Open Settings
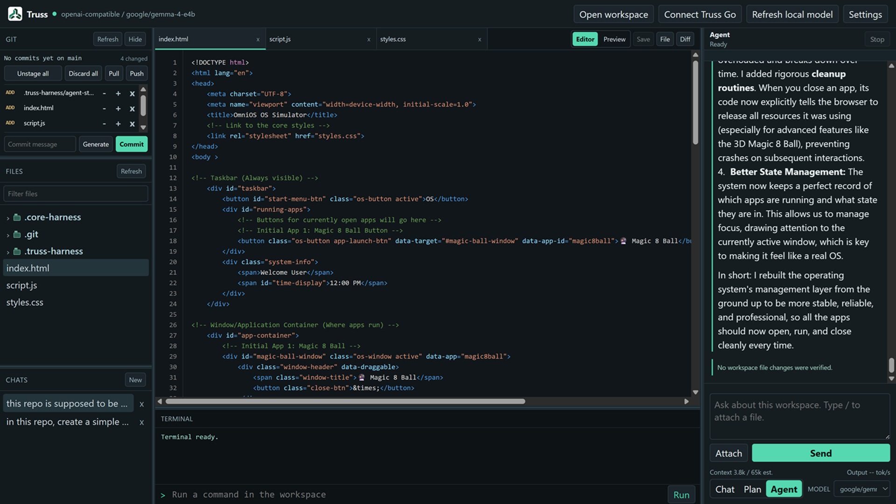This screenshot has width=896, height=504. 865,14
